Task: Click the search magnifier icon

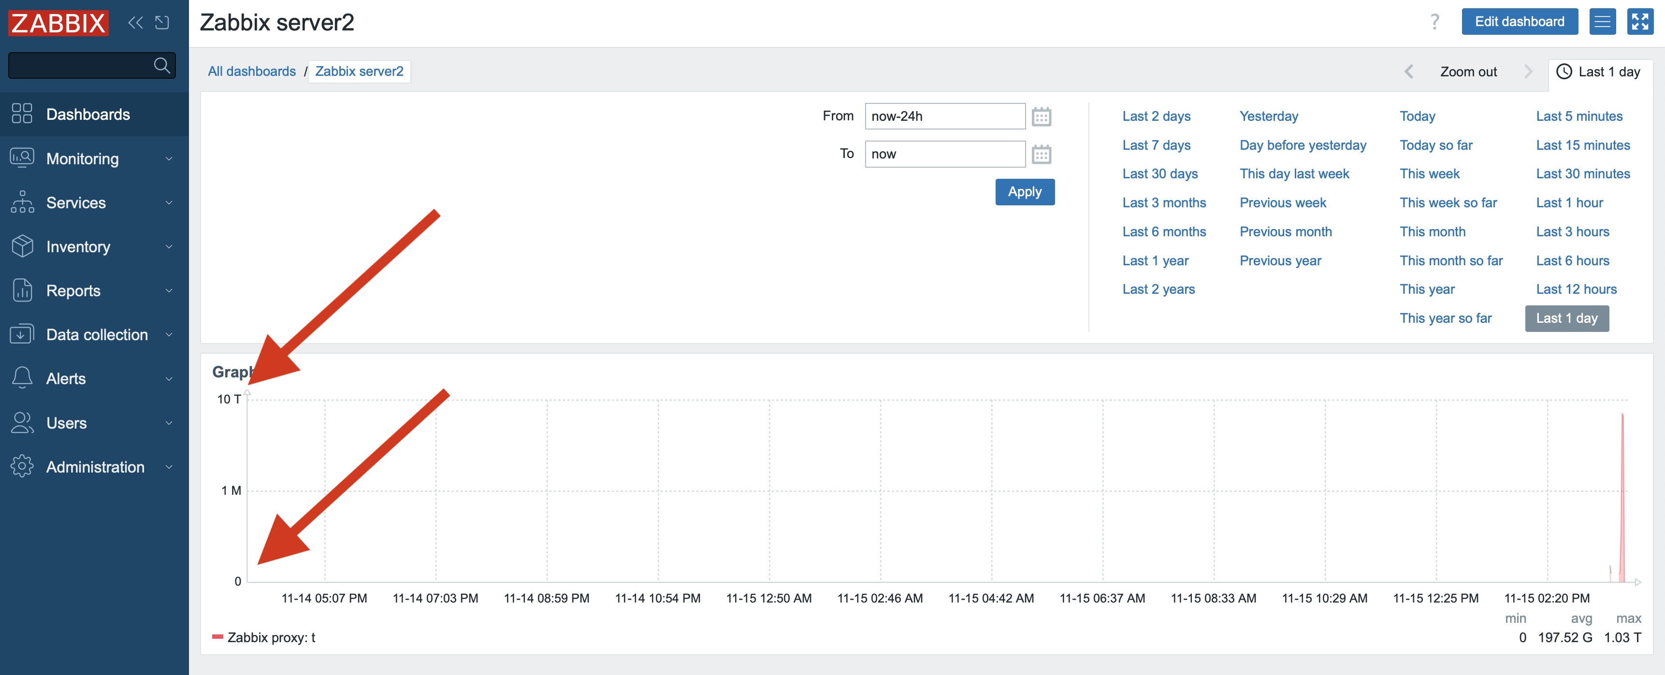Action: (x=161, y=65)
